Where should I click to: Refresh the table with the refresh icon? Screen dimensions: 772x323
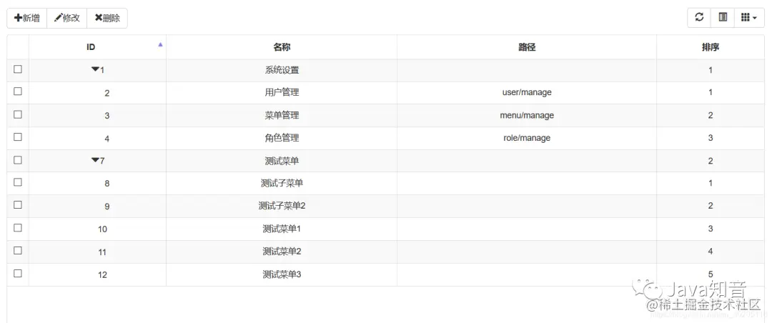point(699,18)
